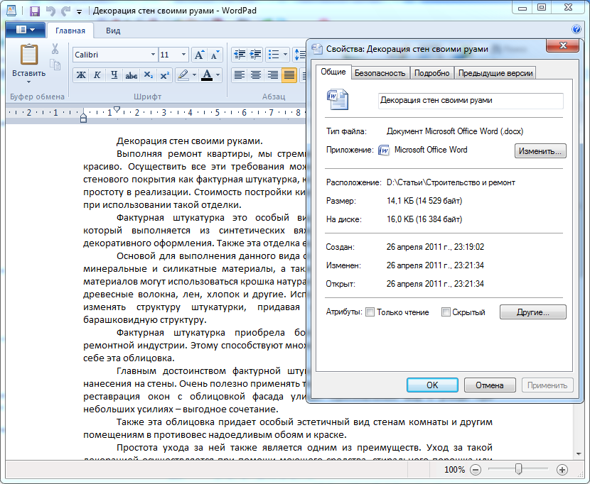Image resolution: width=590 pixels, height=484 pixels.
Task: Click the 'Изменить...' button
Action: pos(540,151)
